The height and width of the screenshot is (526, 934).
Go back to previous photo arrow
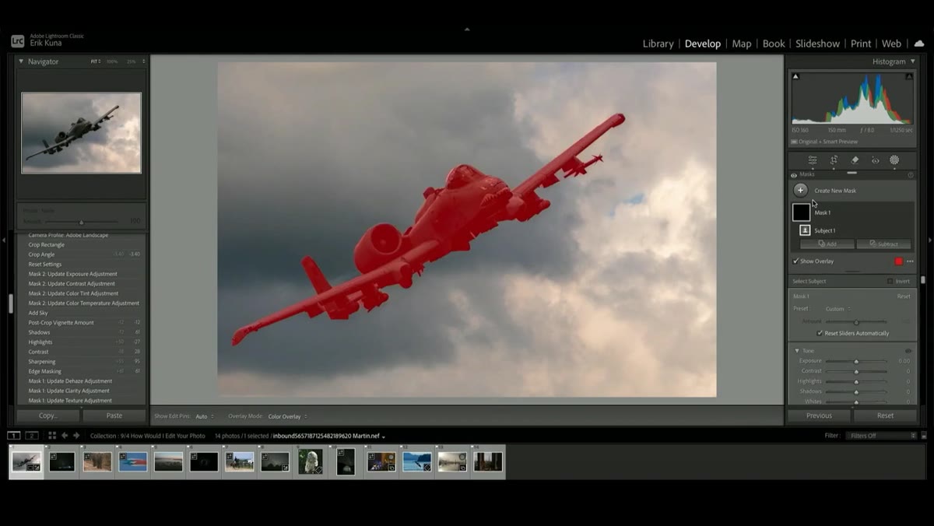pyautogui.click(x=65, y=436)
